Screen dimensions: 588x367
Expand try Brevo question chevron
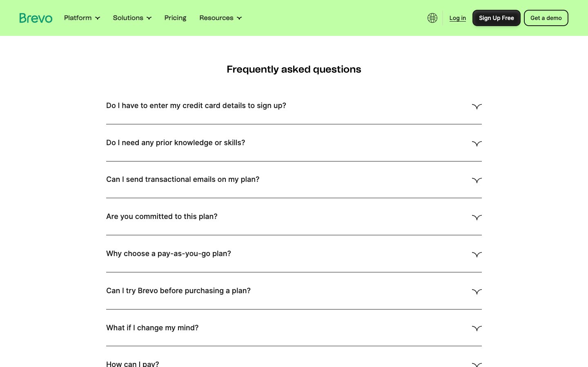tap(477, 292)
